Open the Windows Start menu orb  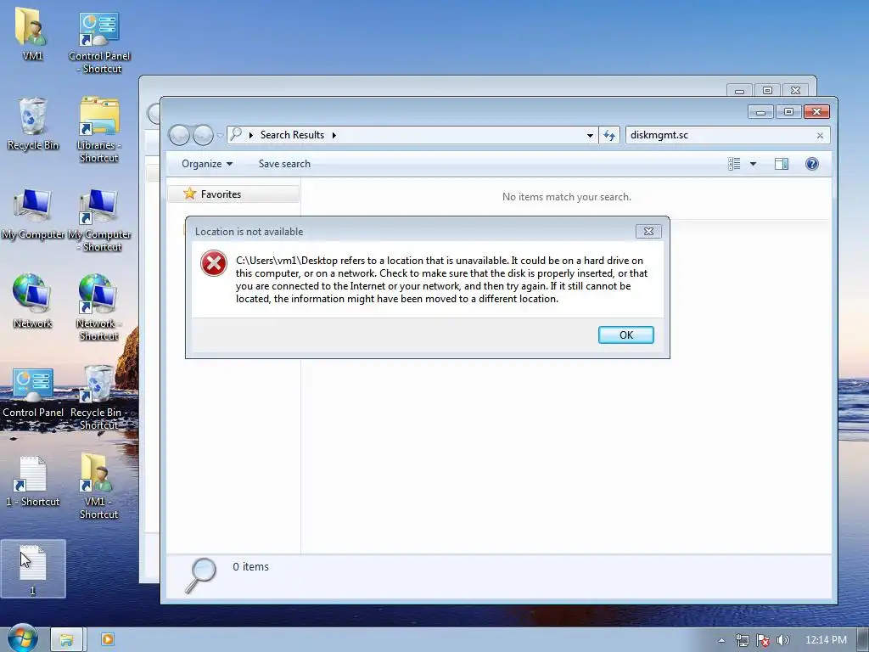(x=22, y=638)
